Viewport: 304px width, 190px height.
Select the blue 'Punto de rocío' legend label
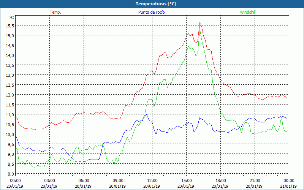point(151,12)
